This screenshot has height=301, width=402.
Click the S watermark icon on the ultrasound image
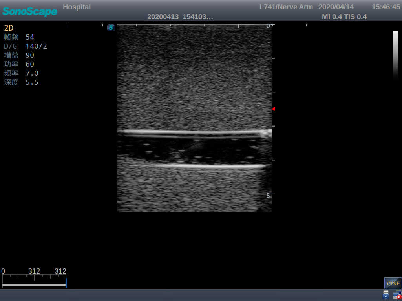tap(110, 28)
